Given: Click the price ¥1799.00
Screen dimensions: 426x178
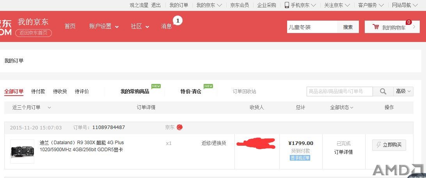Looking at the screenshot, I should tap(300, 143).
